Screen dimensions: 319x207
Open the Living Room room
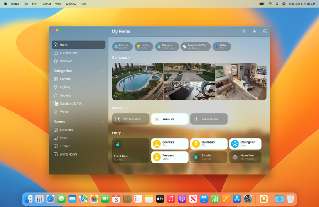coord(79,154)
